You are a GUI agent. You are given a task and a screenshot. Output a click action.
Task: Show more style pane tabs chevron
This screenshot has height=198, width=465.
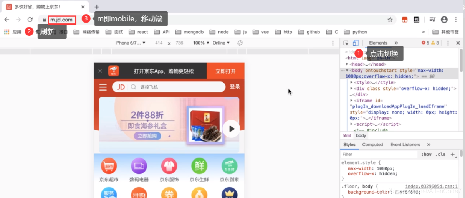click(429, 145)
